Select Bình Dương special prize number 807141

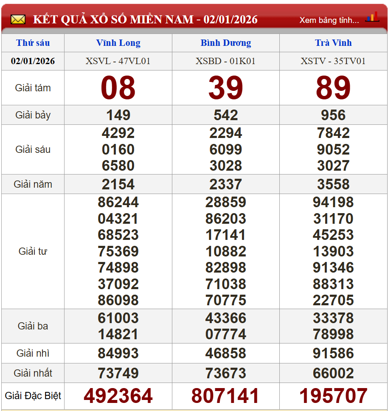[225, 396]
